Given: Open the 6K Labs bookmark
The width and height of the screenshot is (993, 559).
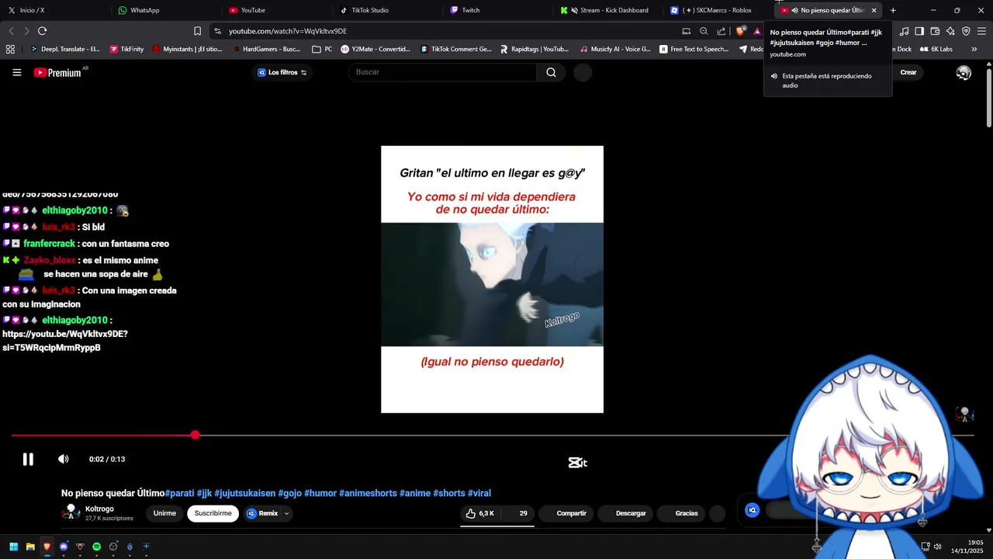Looking at the screenshot, I should click(x=936, y=49).
